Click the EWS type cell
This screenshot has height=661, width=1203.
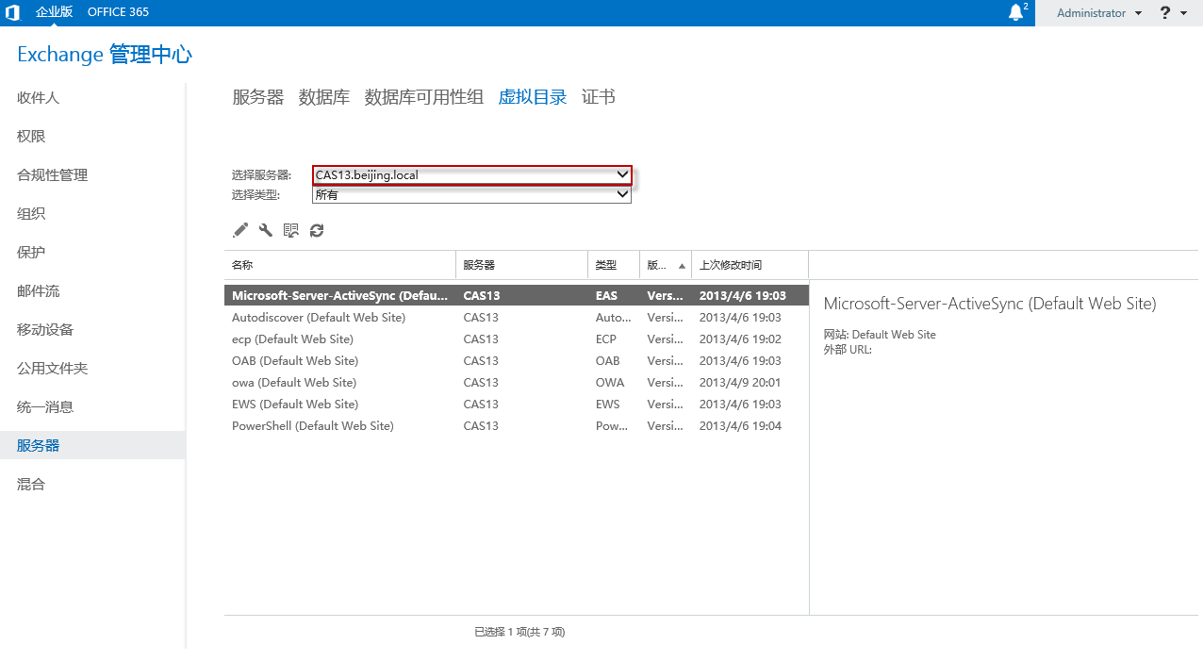(x=608, y=405)
